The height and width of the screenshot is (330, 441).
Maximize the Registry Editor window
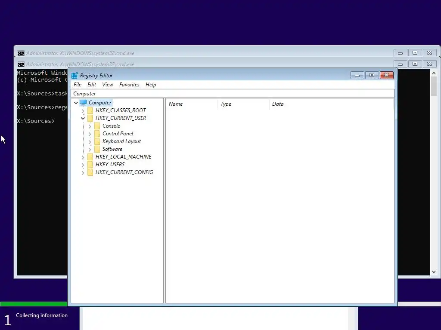(x=372, y=75)
